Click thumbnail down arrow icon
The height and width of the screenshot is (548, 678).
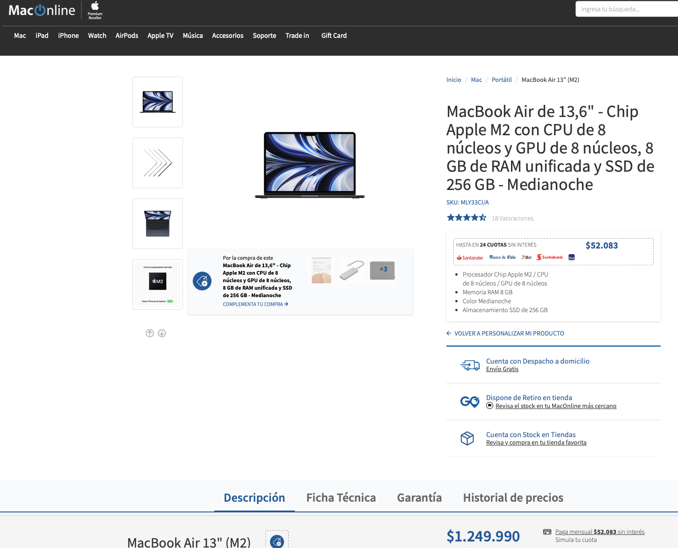coord(162,333)
